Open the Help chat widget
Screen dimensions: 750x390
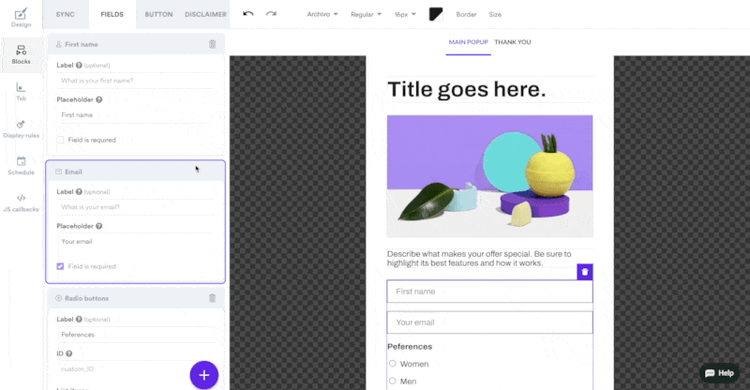point(719,373)
